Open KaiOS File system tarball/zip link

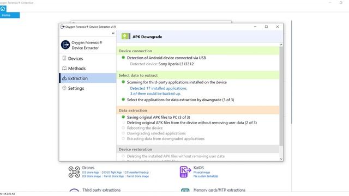pyautogui.click(x=206, y=176)
